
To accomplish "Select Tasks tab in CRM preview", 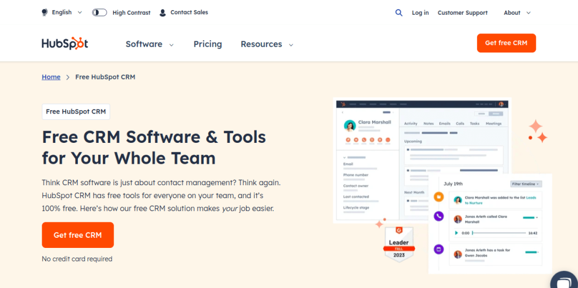I will (x=474, y=124).
